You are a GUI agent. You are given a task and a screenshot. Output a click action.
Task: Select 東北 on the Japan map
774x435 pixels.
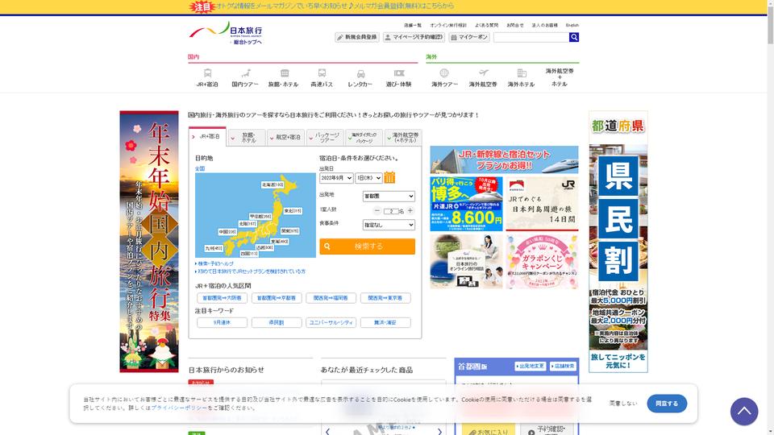tap(293, 210)
